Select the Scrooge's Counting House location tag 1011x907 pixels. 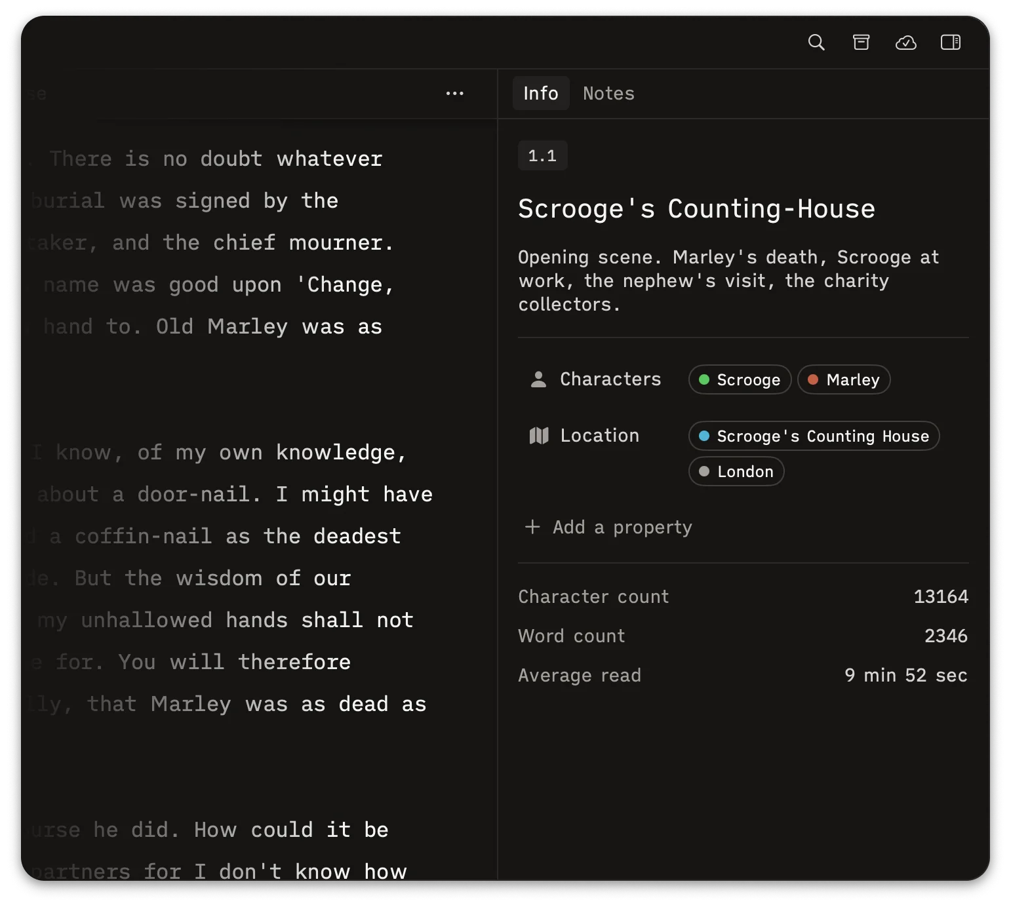(x=814, y=436)
